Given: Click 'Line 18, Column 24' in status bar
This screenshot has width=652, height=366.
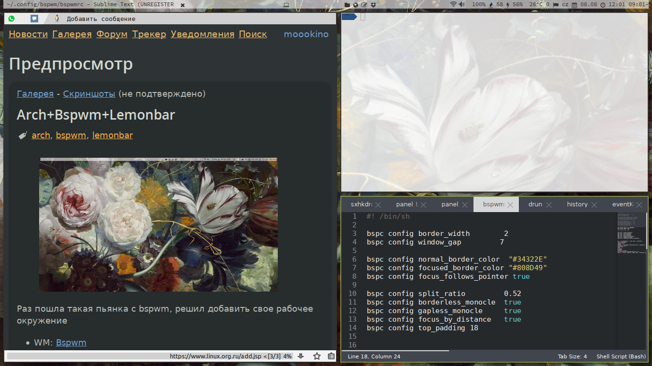Looking at the screenshot, I should [374, 356].
